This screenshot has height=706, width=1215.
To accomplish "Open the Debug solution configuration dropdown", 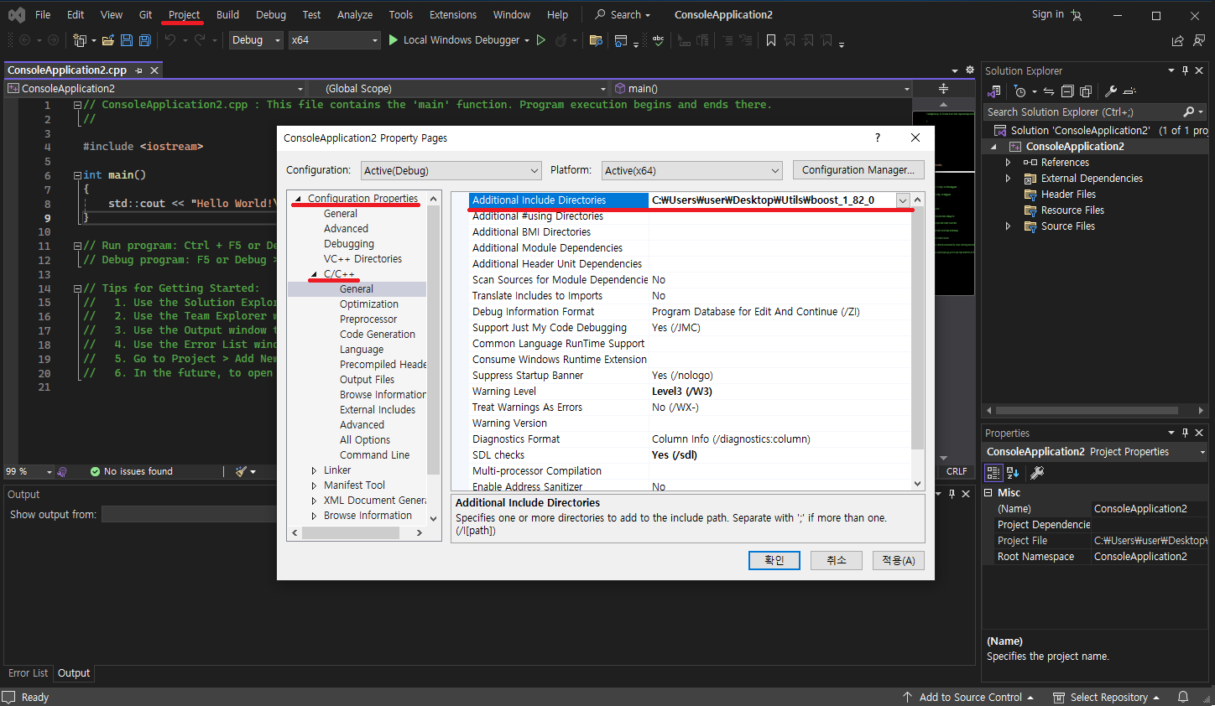I will (256, 39).
